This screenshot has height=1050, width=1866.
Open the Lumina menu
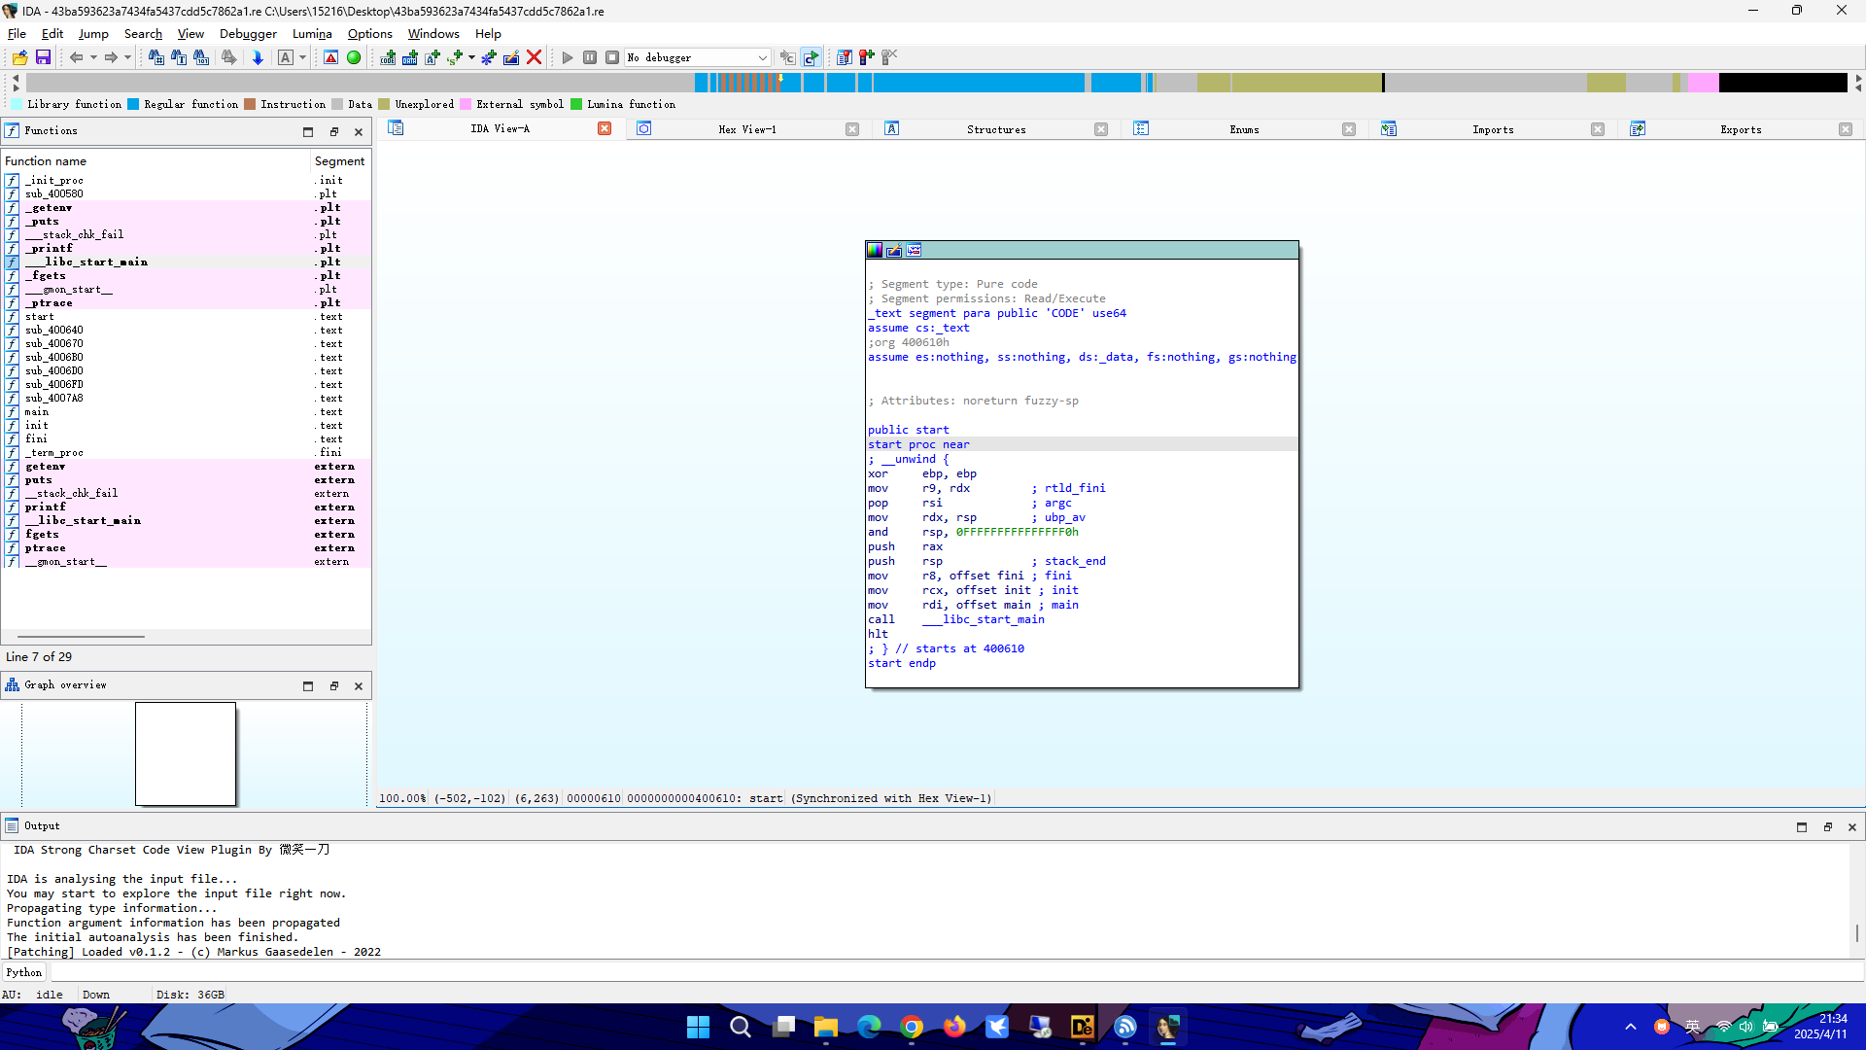coord(312,33)
